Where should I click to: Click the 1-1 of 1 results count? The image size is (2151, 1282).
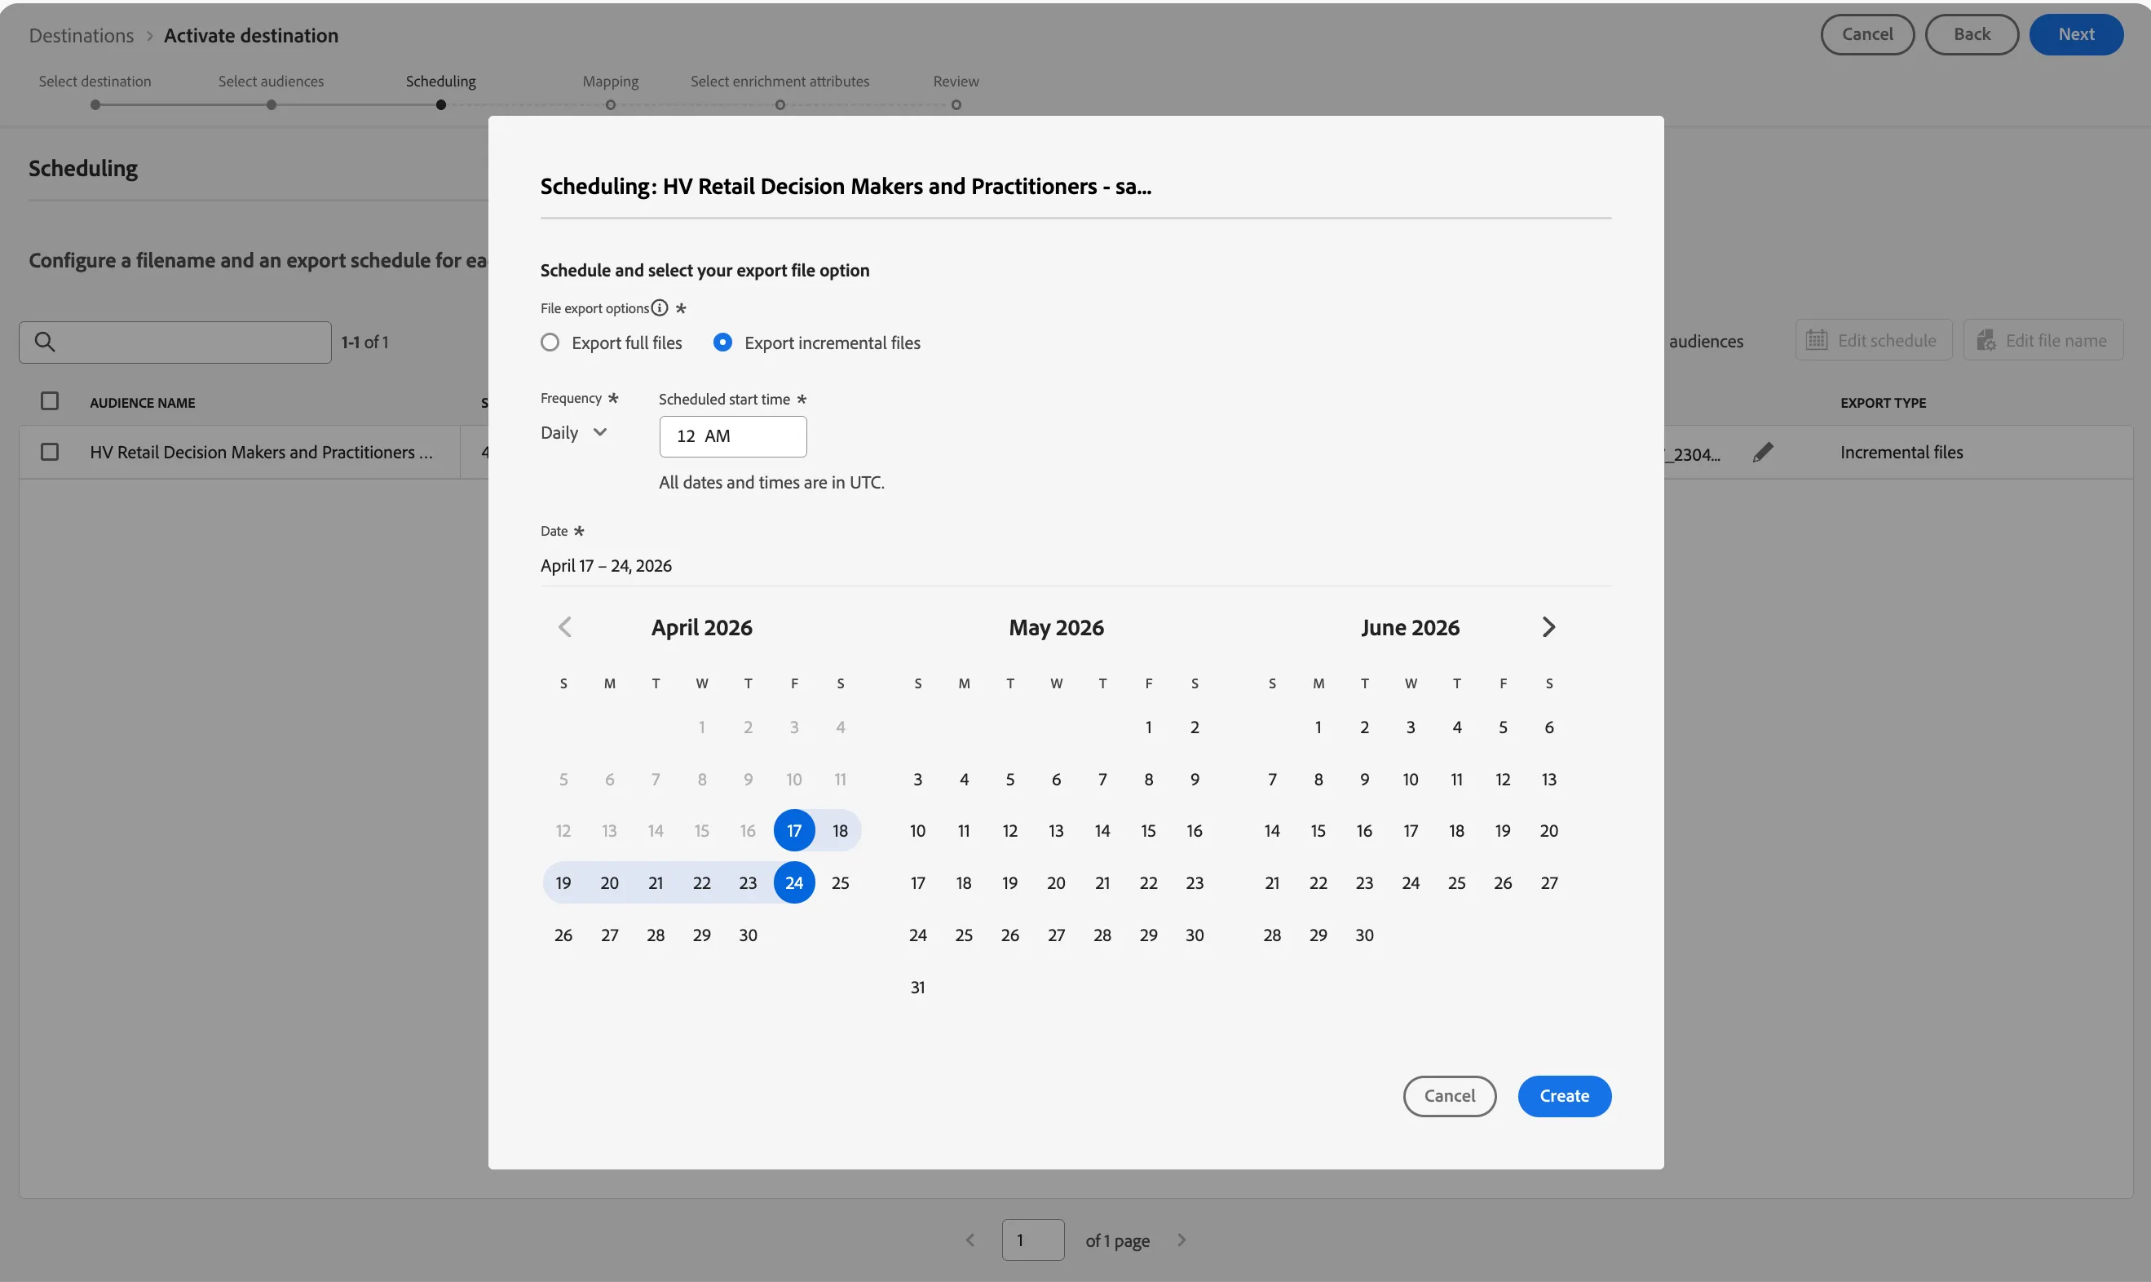pyautogui.click(x=365, y=342)
